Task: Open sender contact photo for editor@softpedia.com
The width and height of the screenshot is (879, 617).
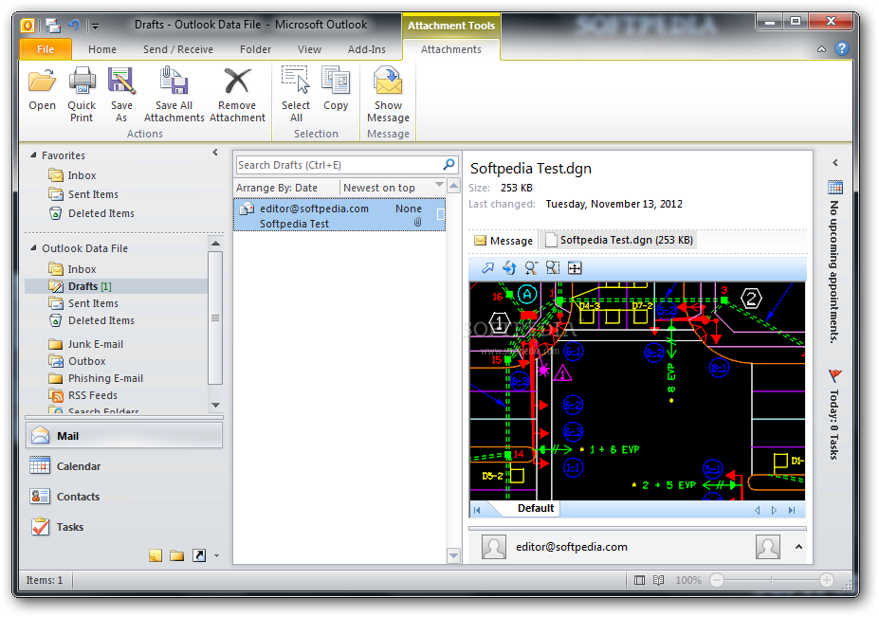Action: point(494,547)
